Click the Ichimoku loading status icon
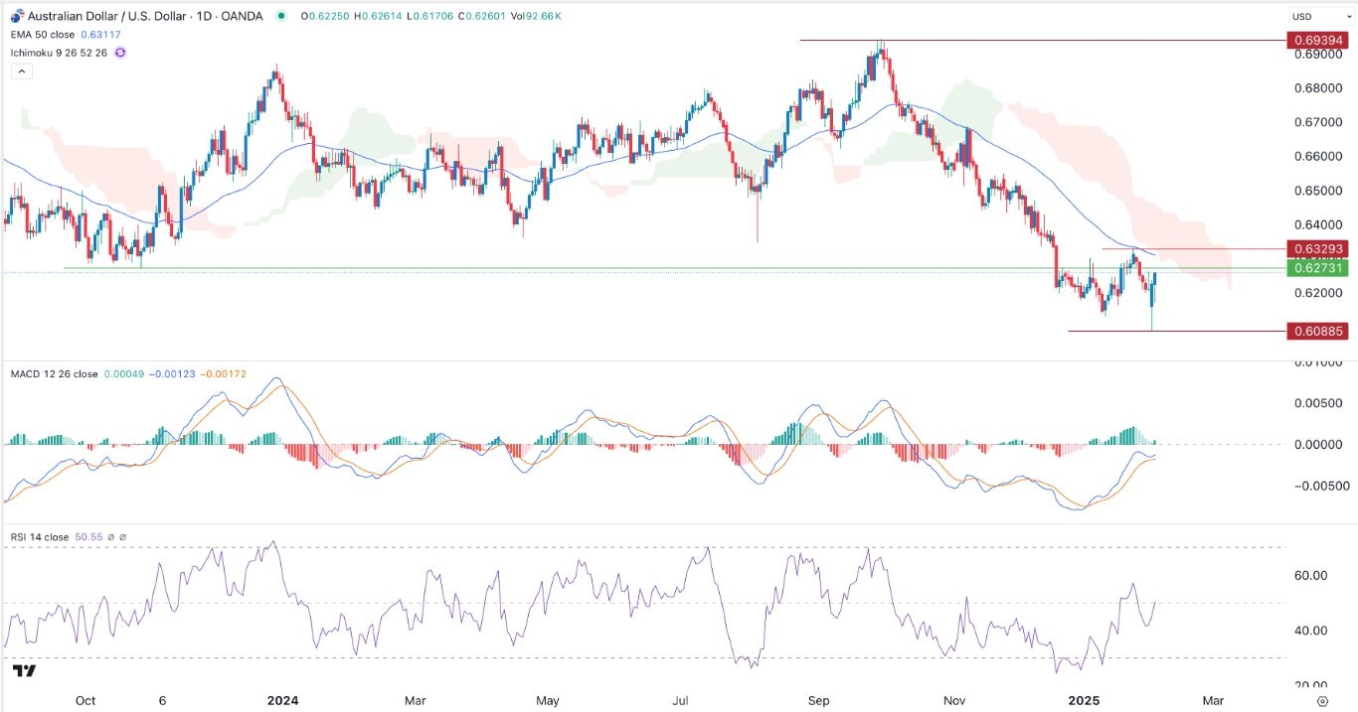This screenshot has height=712, width=1358. tap(119, 52)
